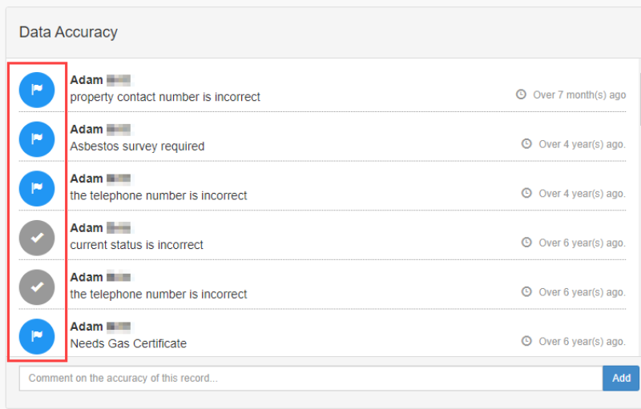Click the Data Accuracy panel heading

tap(69, 33)
